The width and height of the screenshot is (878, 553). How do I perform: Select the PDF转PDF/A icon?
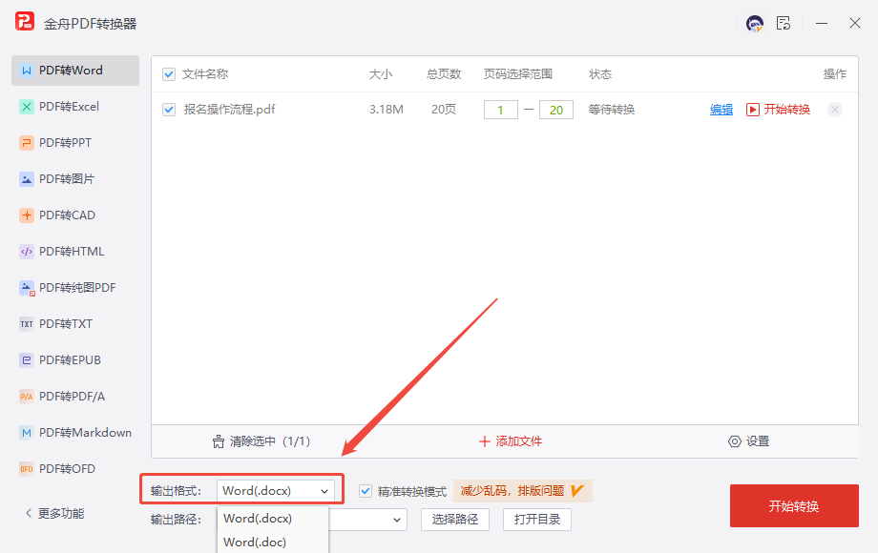click(x=27, y=397)
